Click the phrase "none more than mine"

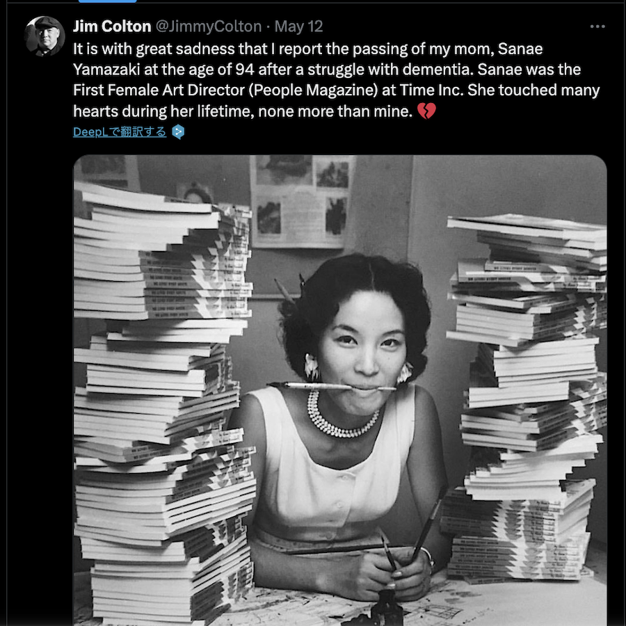click(x=335, y=111)
